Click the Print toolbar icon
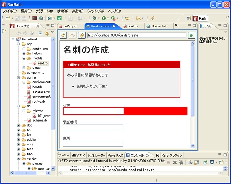 click(x=24, y=18)
